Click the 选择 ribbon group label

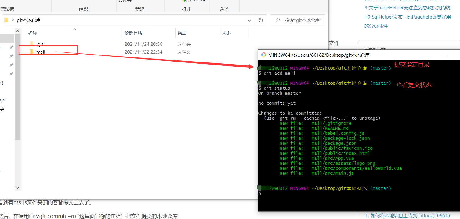pos(224,9)
